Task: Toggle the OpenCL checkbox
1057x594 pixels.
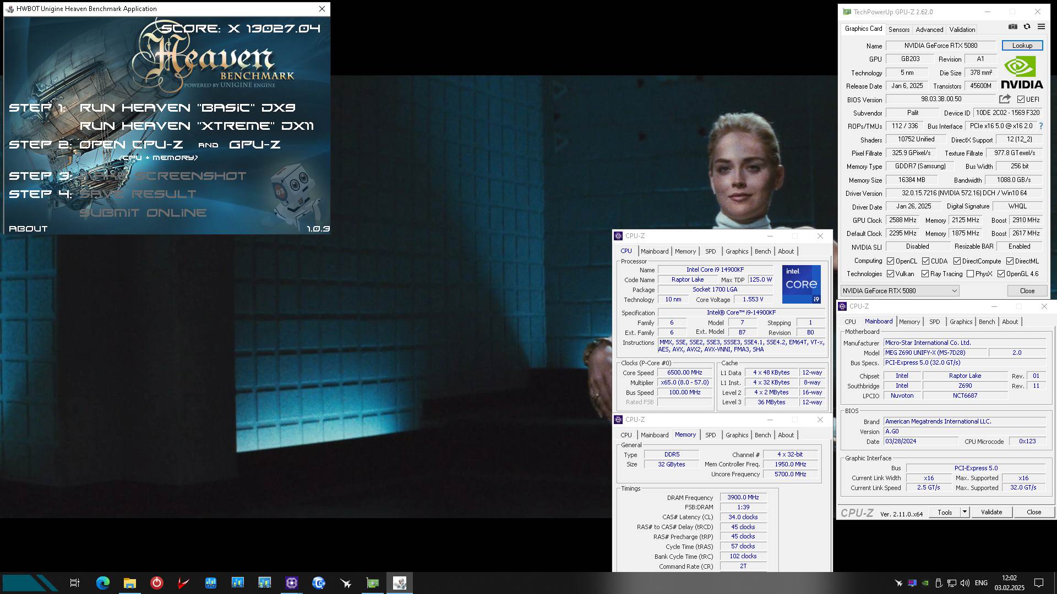Action: (x=890, y=261)
